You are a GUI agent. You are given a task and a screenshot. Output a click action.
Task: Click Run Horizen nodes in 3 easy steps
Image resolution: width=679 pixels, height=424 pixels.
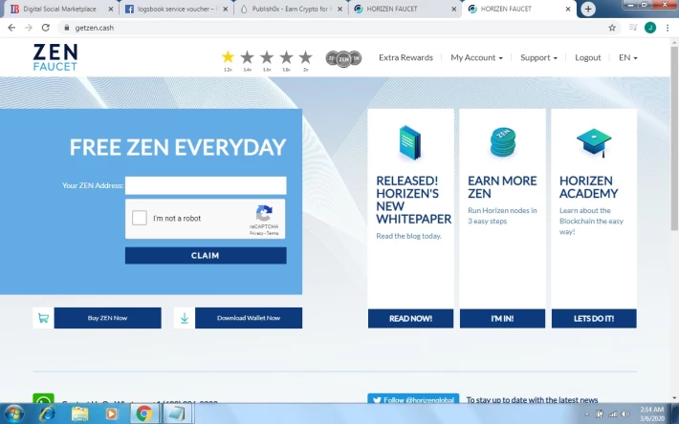[502, 216]
